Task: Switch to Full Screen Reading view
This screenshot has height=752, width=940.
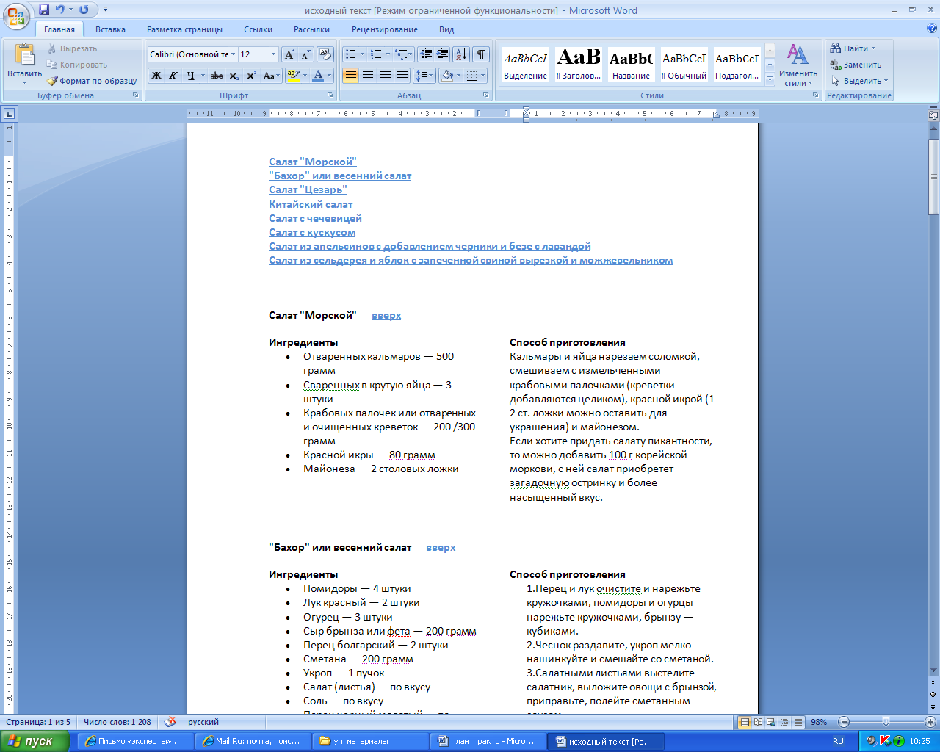Action: 758,722
